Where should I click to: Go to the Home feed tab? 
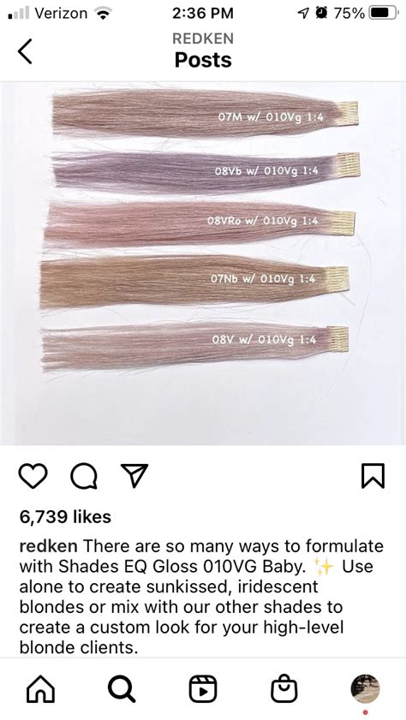(x=40, y=689)
